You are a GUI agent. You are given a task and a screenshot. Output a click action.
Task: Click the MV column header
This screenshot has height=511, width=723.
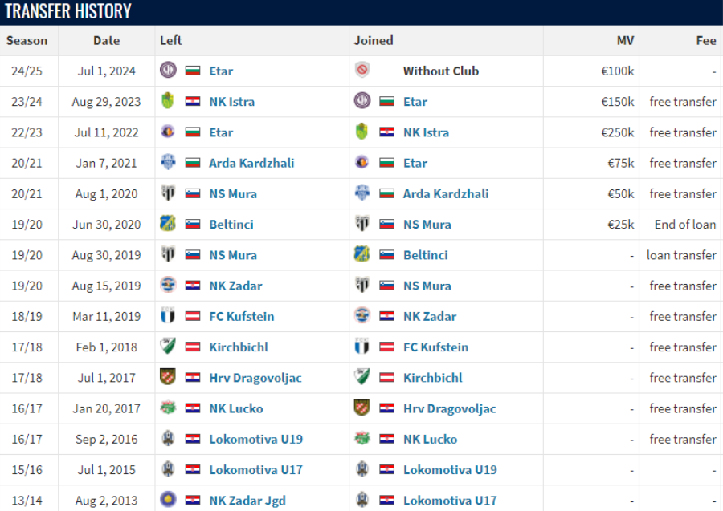tap(625, 41)
